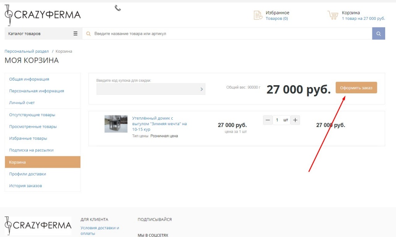Screen dimensions: 396x237
Task: Open Избранное via the favorites icon
Action: click(258, 15)
